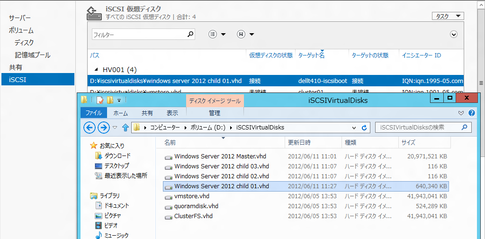Go up one folder level
Image resolution: width=485 pixels, height=239 pixels.
[x=125, y=127]
